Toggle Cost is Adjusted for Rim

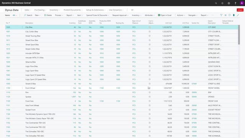[x=150, y=92]
